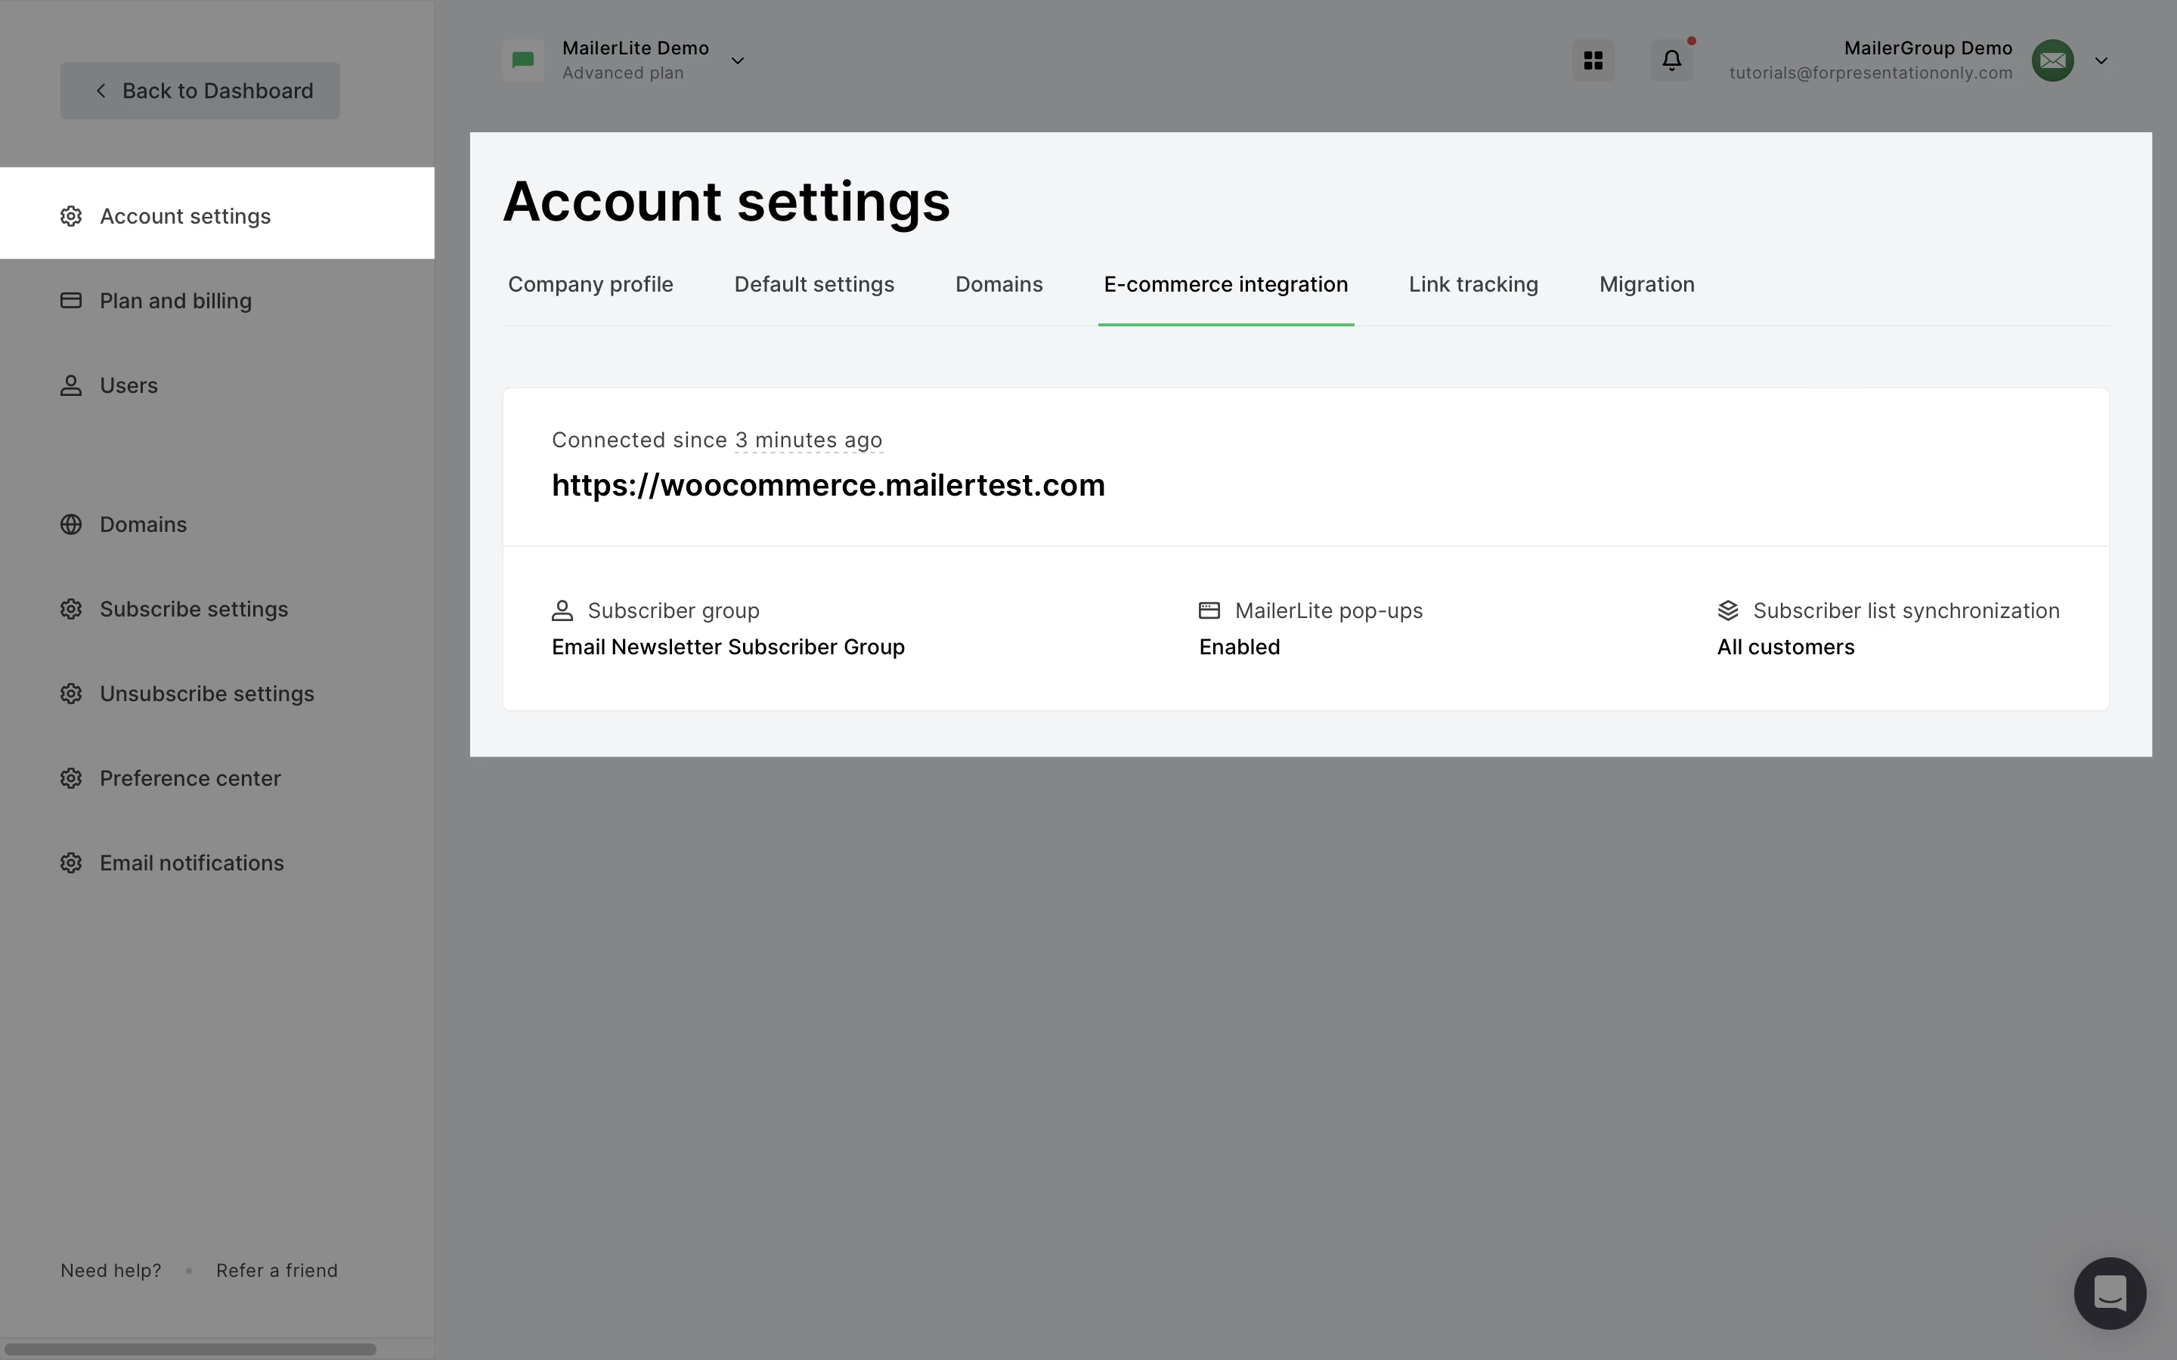Click the Need help? link

point(110,1270)
